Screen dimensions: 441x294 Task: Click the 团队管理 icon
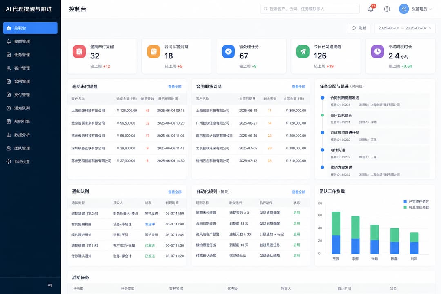pos(9,148)
